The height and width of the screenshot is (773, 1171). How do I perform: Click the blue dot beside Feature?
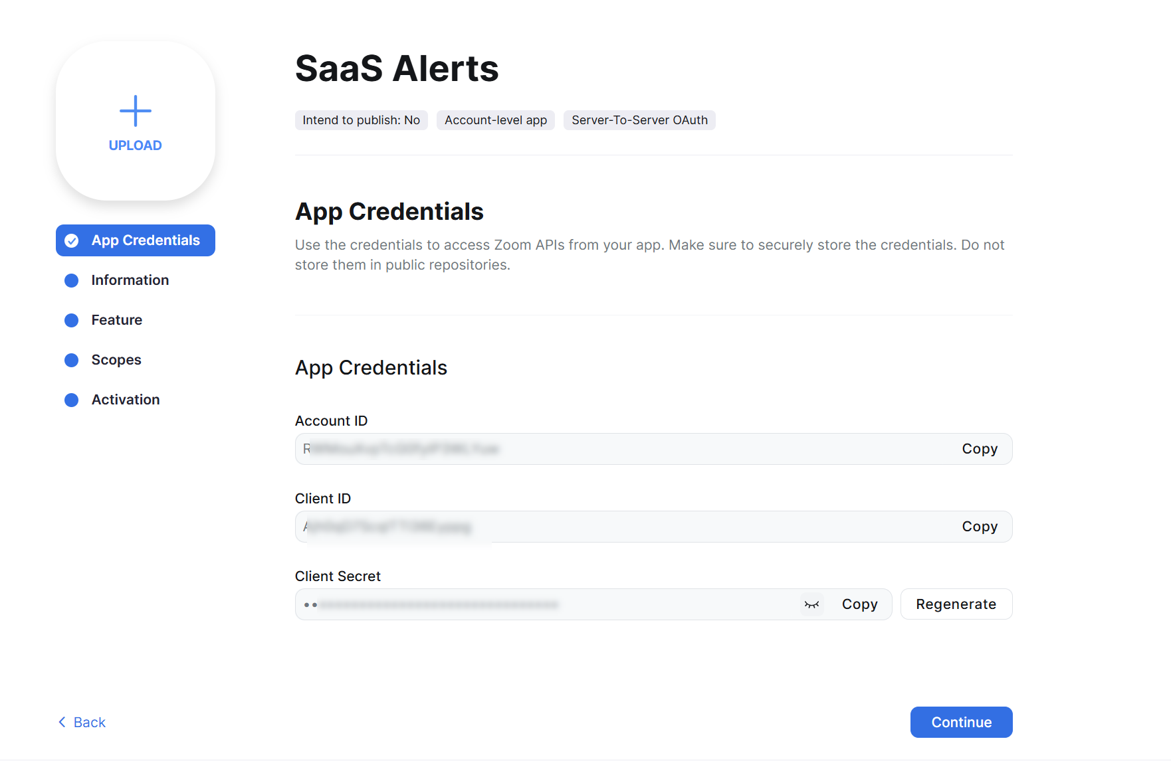click(x=72, y=321)
